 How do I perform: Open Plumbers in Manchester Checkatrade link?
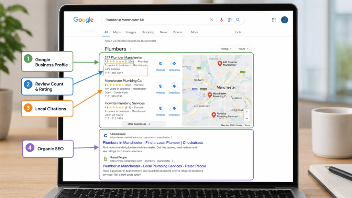[x=153, y=143]
